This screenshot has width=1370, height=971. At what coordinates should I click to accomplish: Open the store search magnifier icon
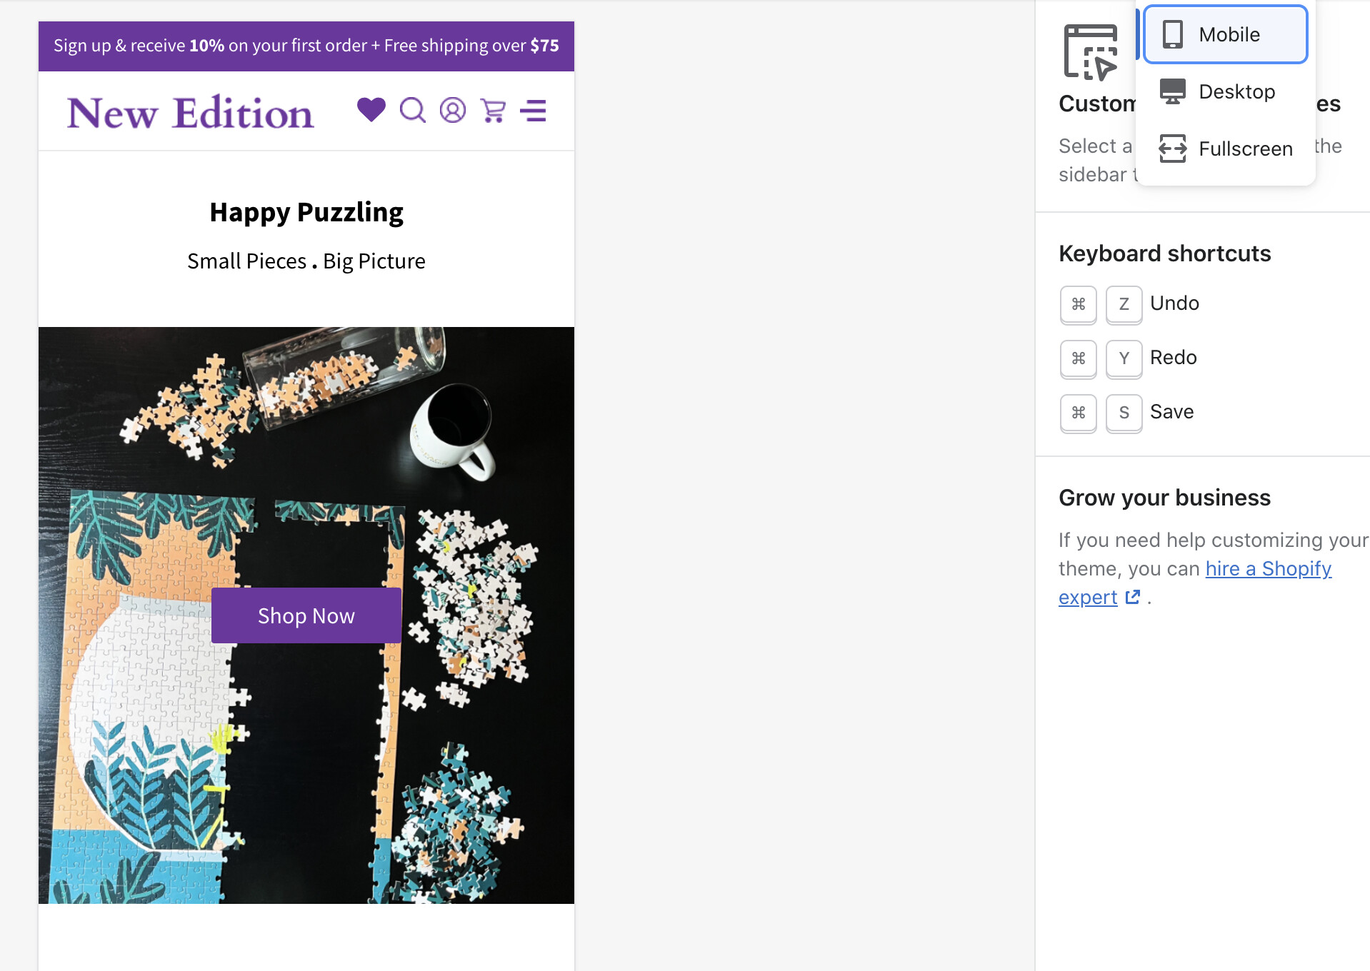pyautogui.click(x=412, y=110)
